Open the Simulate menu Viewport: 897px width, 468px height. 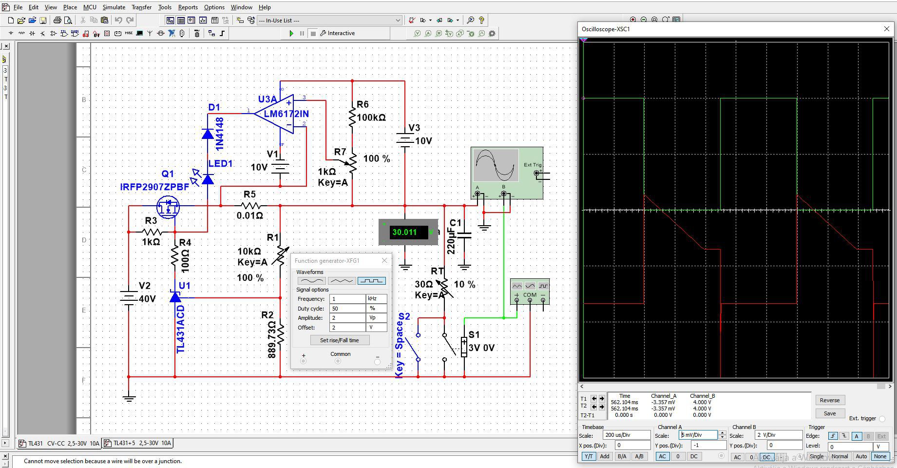(114, 7)
